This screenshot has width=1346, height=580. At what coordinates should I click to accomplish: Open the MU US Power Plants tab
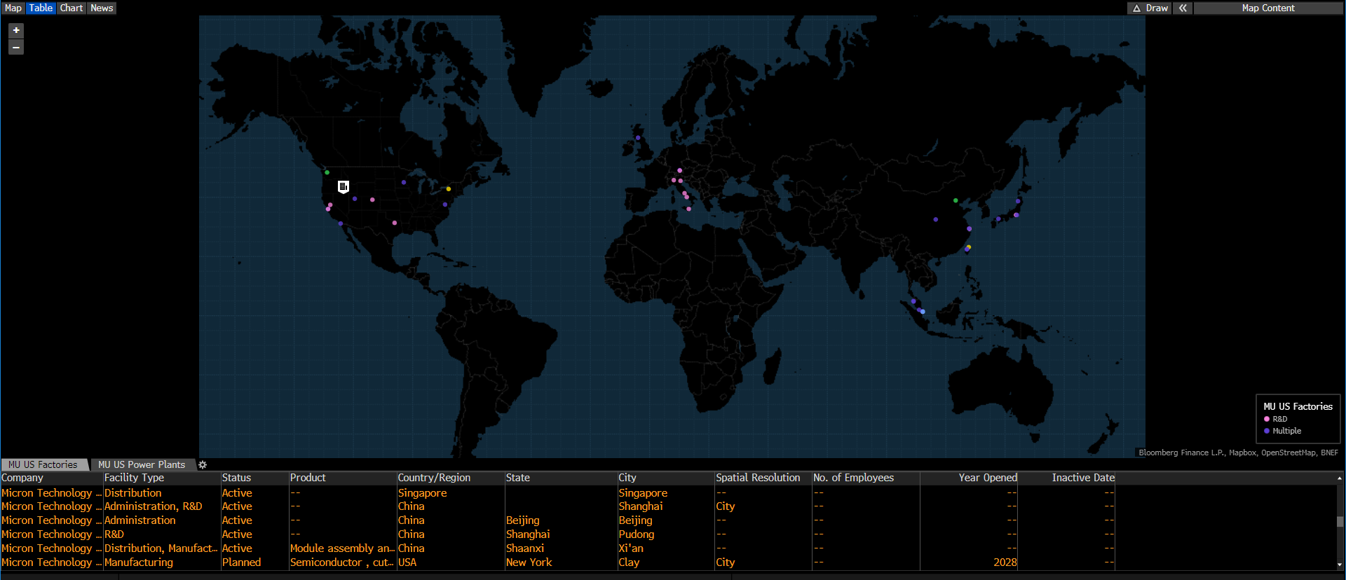point(142,464)
